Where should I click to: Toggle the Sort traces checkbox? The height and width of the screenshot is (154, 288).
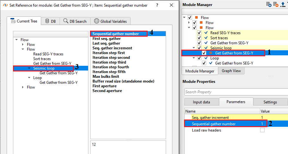(x=199, y=38)
